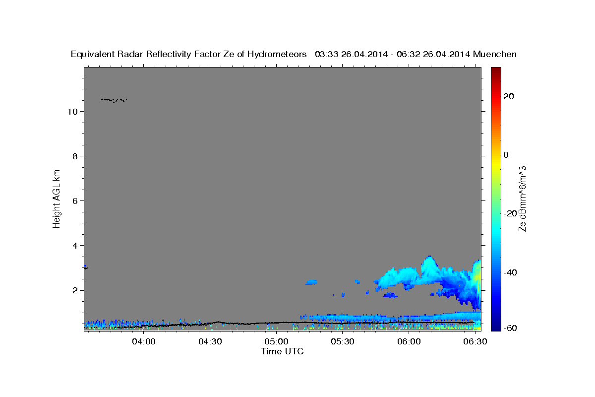
Task: Click the small cloud patch near 05:15 at 2 km
Action: [311, 282]
